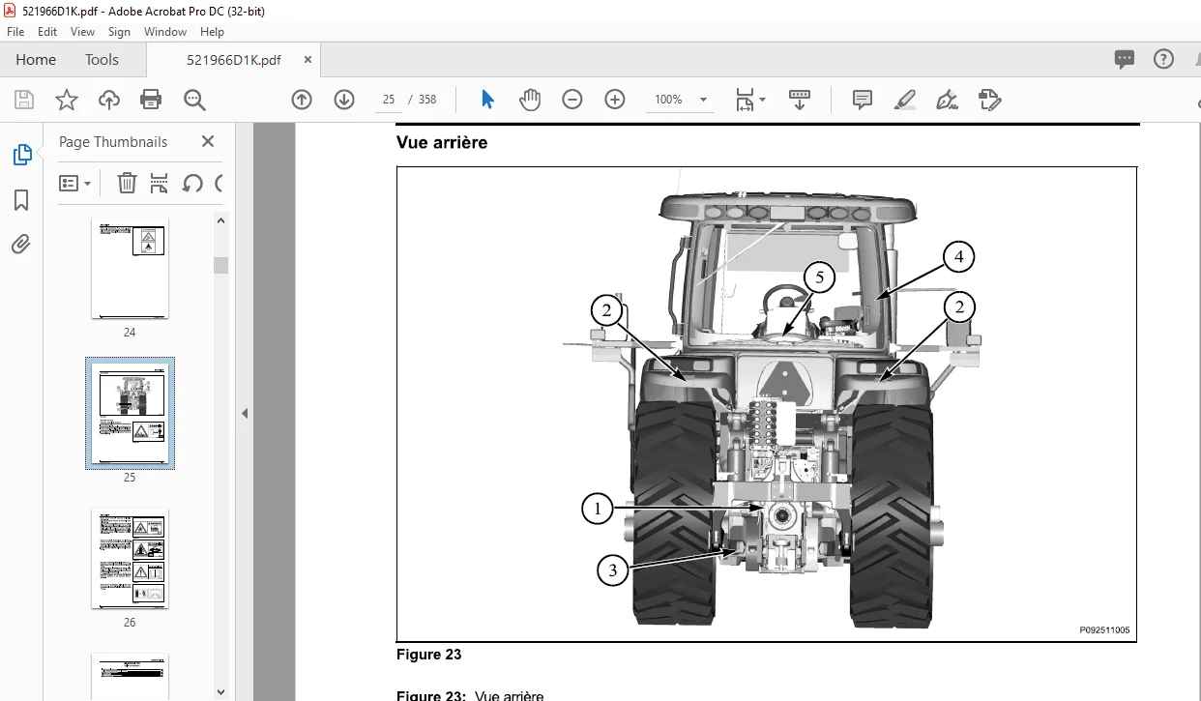Open the sign document pen tool
1201x701 pixels.
(x=947, y=100)
